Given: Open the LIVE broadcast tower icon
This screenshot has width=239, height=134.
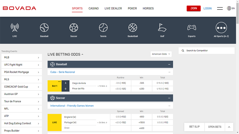Looking at the screenshot, I should pos(15,28).
